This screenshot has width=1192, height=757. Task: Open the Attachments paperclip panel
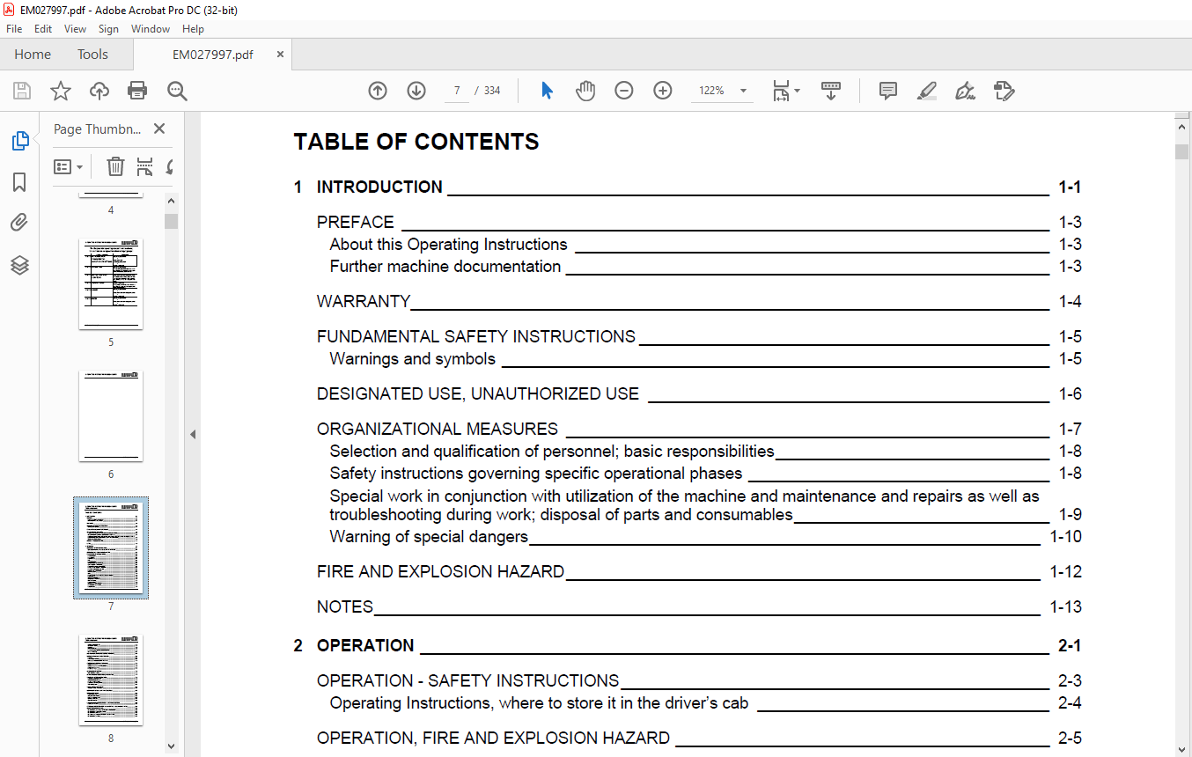19,223
